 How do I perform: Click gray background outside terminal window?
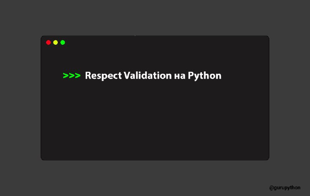pyautogui.click(x=155, y=18)
